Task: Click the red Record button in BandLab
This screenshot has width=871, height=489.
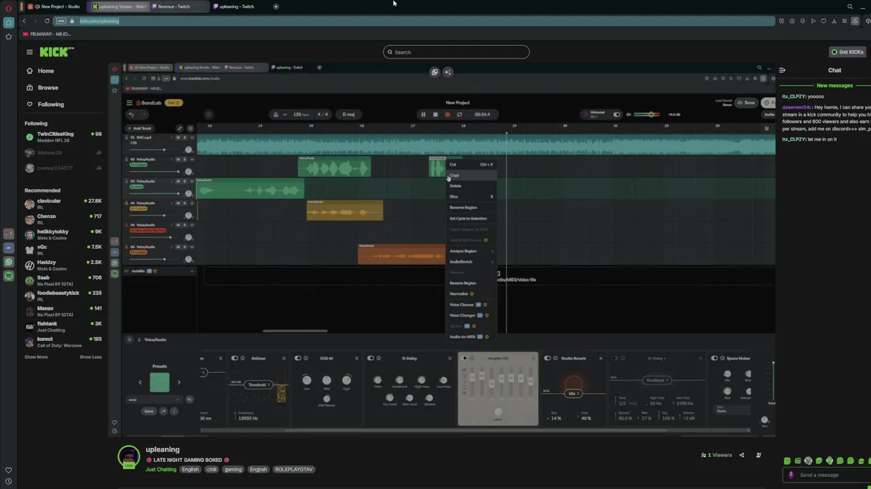Action: point(448,114)
